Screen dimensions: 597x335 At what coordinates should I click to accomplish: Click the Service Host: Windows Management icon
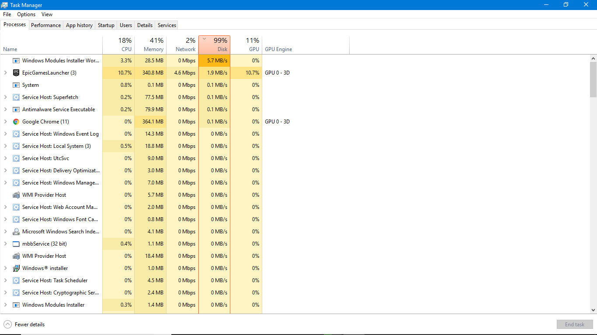point(16,183)
